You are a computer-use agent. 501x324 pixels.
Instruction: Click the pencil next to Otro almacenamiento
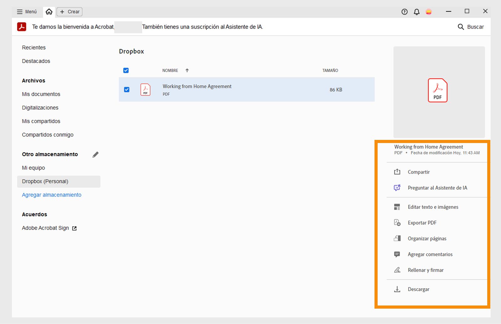[x=96, y=154]
